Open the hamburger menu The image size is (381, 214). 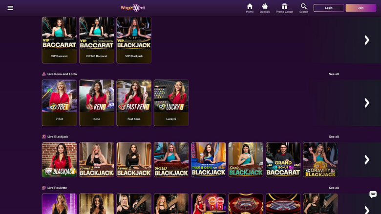pyautogui.click(x=10, y=8)
